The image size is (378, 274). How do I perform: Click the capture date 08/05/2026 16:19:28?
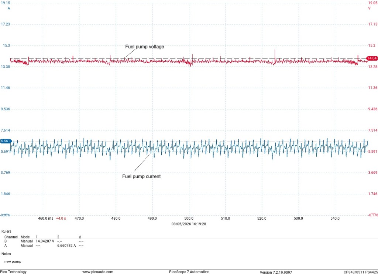189,224
